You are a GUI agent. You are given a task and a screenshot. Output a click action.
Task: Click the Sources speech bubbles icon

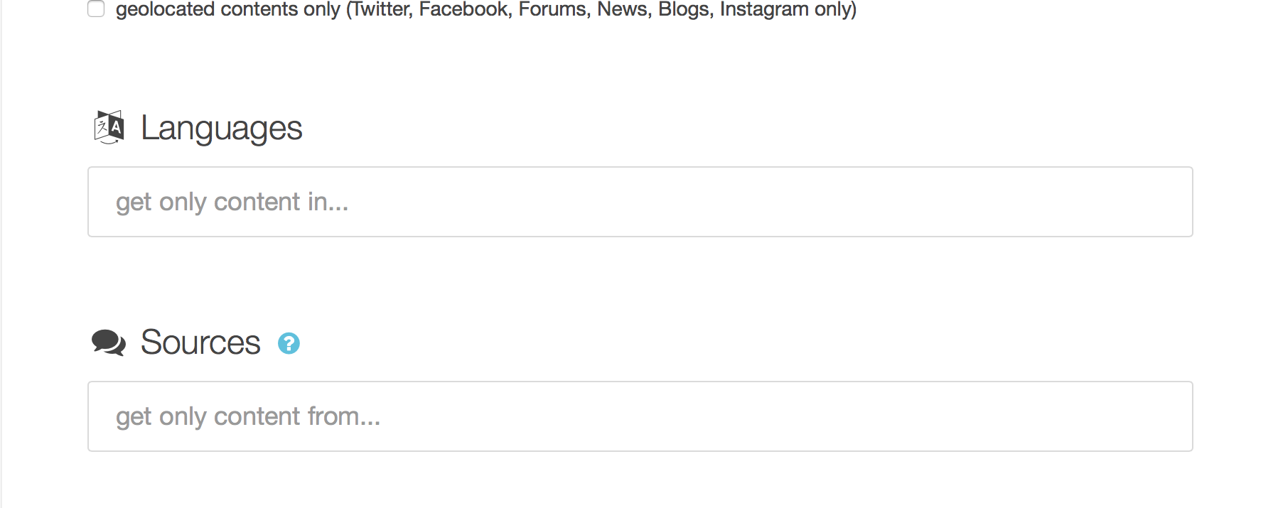tap(109, 342)
